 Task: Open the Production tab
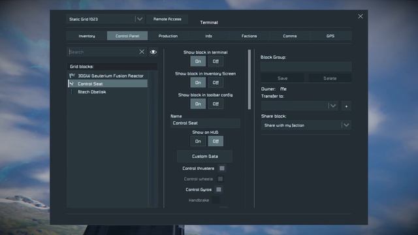click(x=168, y=36)
